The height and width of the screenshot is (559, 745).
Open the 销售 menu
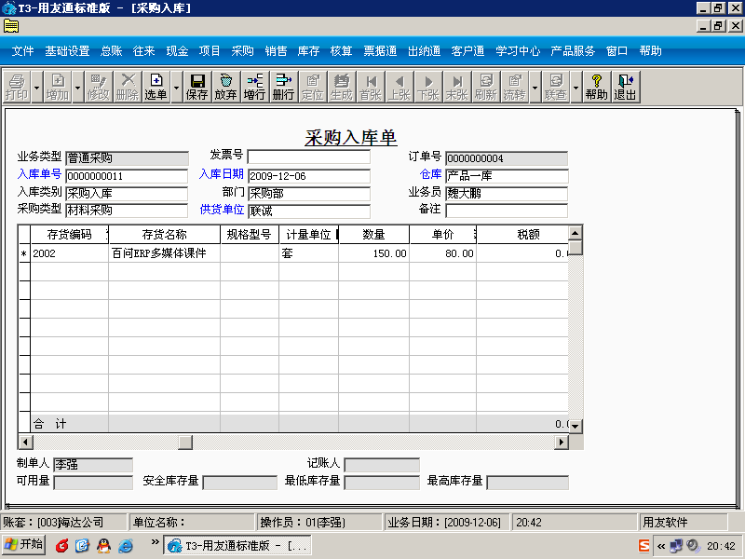[276, 51]
